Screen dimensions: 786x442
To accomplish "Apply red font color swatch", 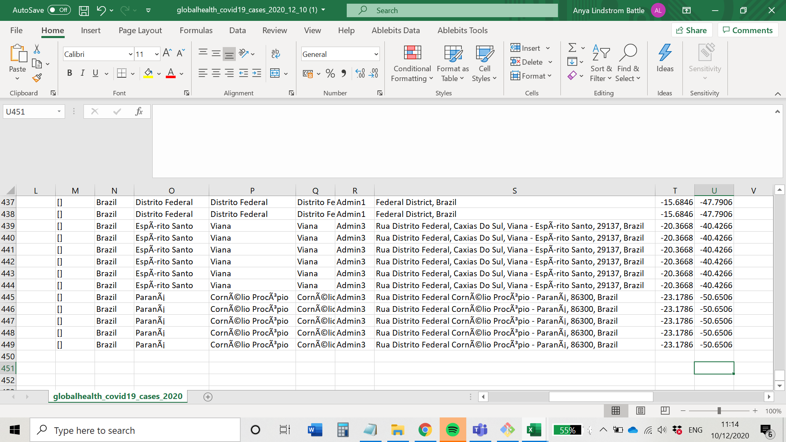I will (x=171, y=74).
